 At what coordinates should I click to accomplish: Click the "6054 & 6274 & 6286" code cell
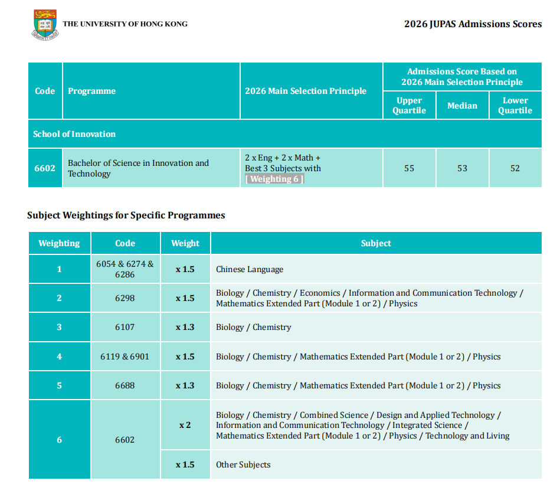coord(125,269)
